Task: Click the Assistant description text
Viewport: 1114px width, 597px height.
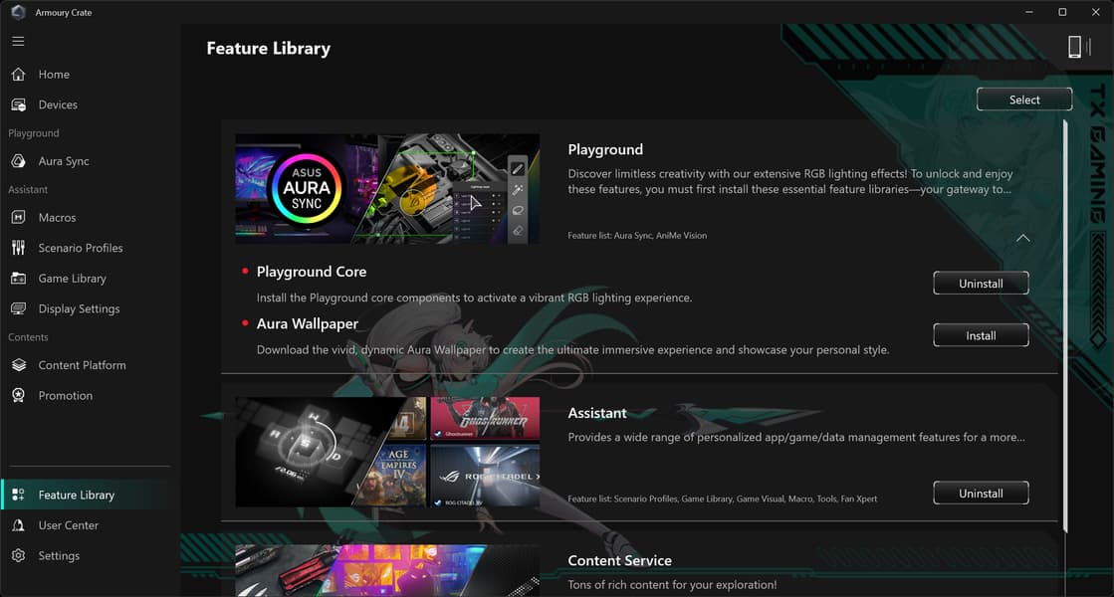Action: click(x=796, y=437)
